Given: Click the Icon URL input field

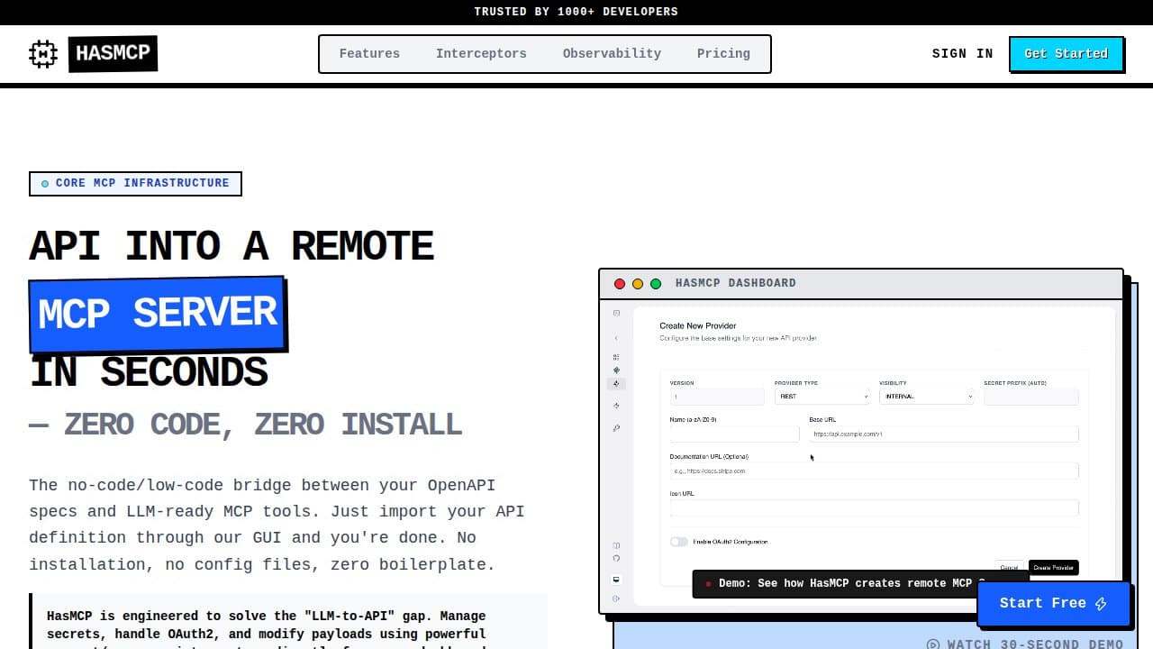Looking at the screenshot, I should [x=874, y=507].
